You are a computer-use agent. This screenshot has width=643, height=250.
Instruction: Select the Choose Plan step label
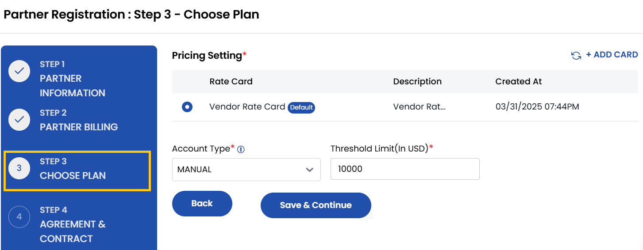(x=73, y=175)
